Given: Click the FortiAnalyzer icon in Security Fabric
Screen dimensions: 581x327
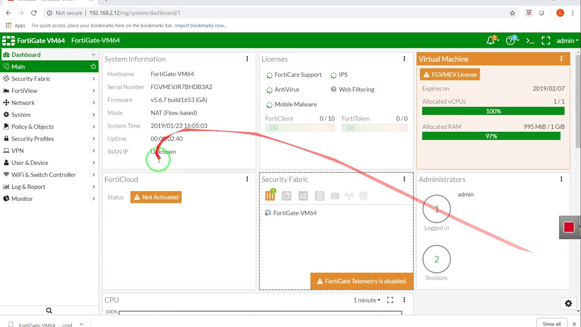Looking at the screenshot, I should pos(286,196).
